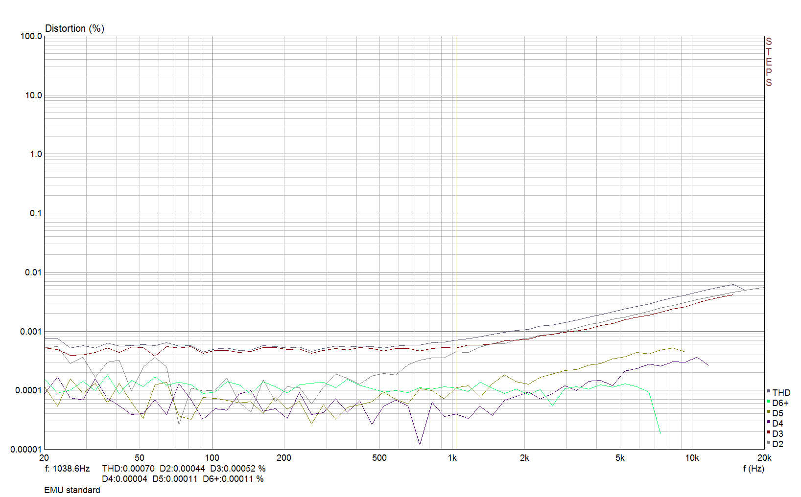Click the "THD:0.00070" readout value
This screenshot has width=801, height=497.
pyautogui.click(x=128, y=469)
